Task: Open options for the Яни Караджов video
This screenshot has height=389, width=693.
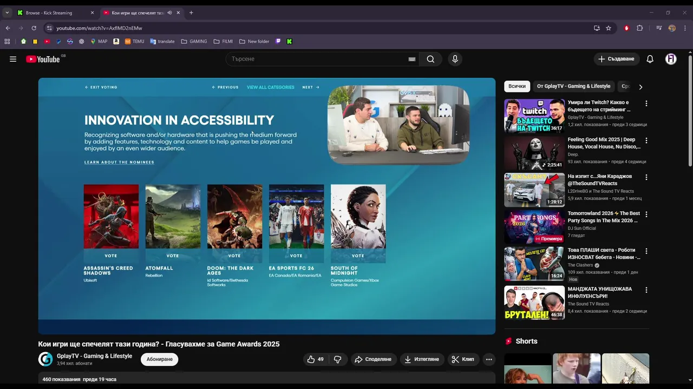Action: (646, 177)
